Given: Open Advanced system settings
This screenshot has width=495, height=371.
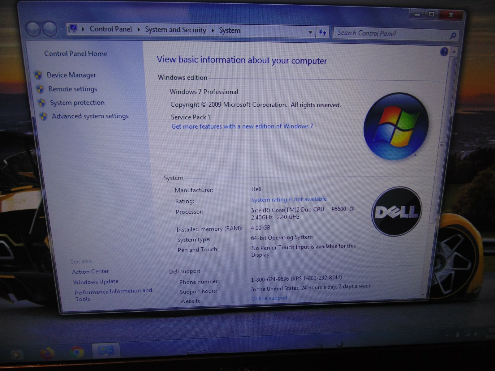Looking at the screenshot, I should tap(90, 116).
